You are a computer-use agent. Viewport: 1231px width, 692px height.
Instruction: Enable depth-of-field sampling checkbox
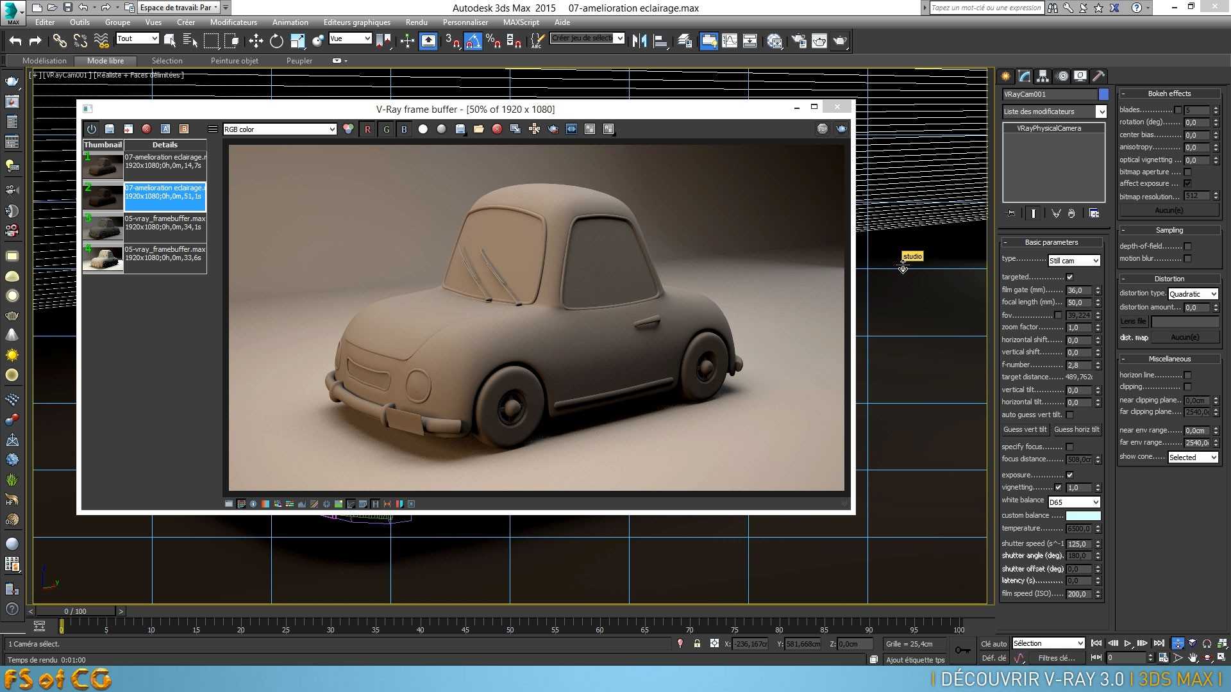click(1187, 247)
